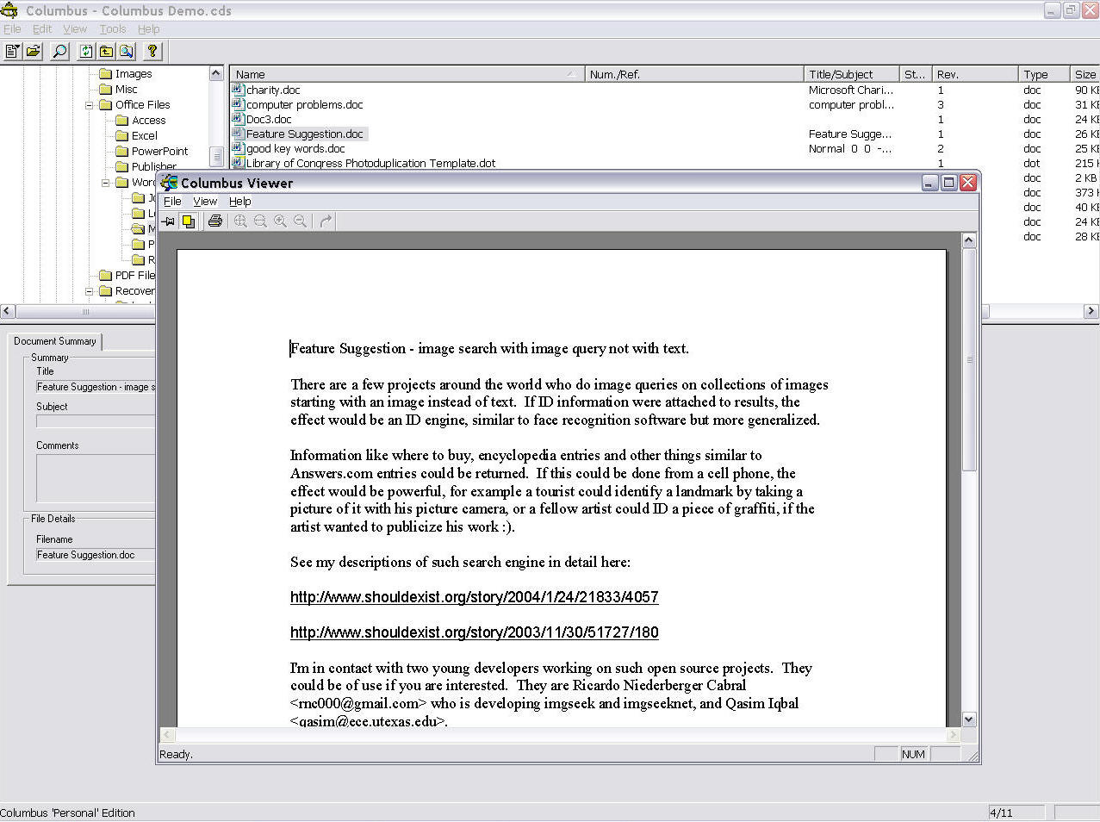
Task: Click the green refresh icon in Columbus toolbar
Action: pos(85,52)
